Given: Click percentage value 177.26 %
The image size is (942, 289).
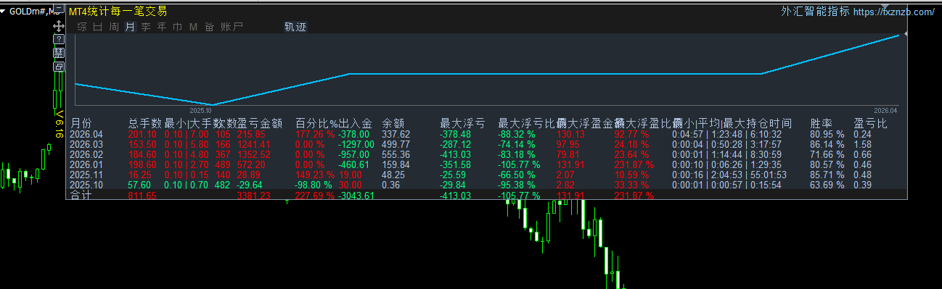Looking at the screenshot, I should tap(315, 134).
